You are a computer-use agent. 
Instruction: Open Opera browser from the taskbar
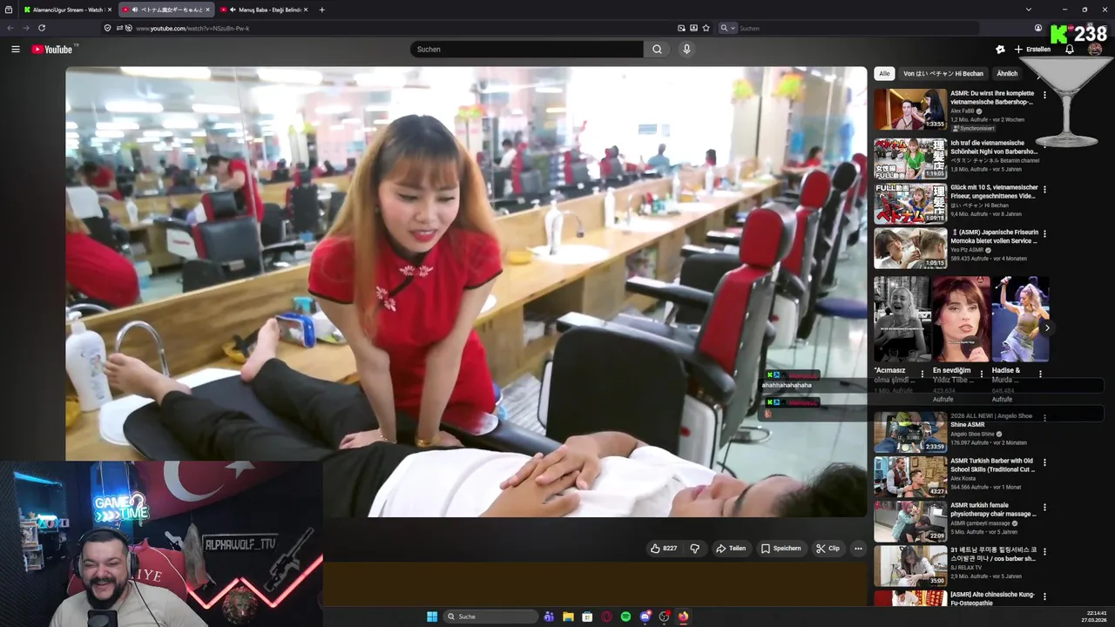[606, 617]
